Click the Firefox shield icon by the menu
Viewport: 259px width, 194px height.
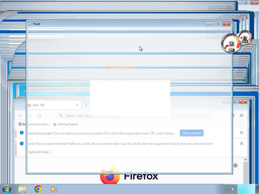233,115
